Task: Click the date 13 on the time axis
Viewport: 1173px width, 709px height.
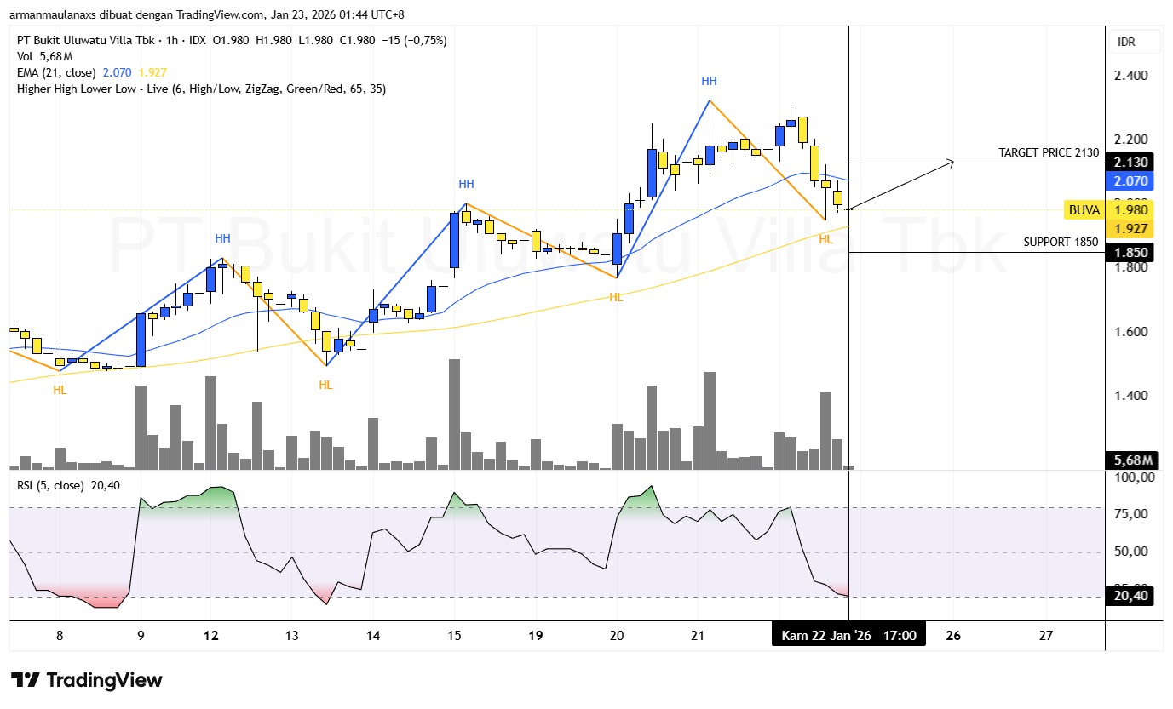Action: tap(291, 635)
